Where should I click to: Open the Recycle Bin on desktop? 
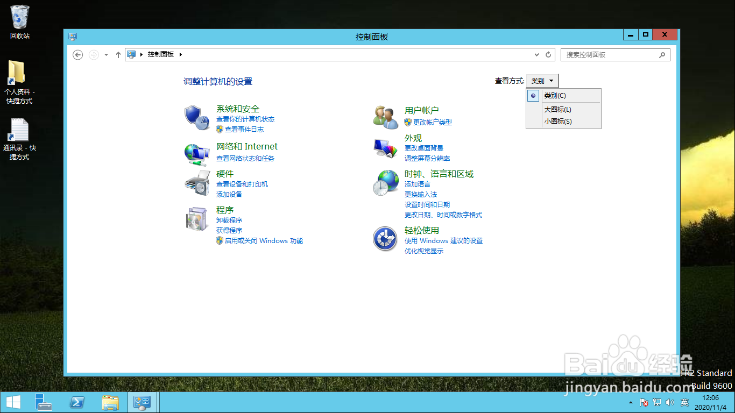(20, 22)
